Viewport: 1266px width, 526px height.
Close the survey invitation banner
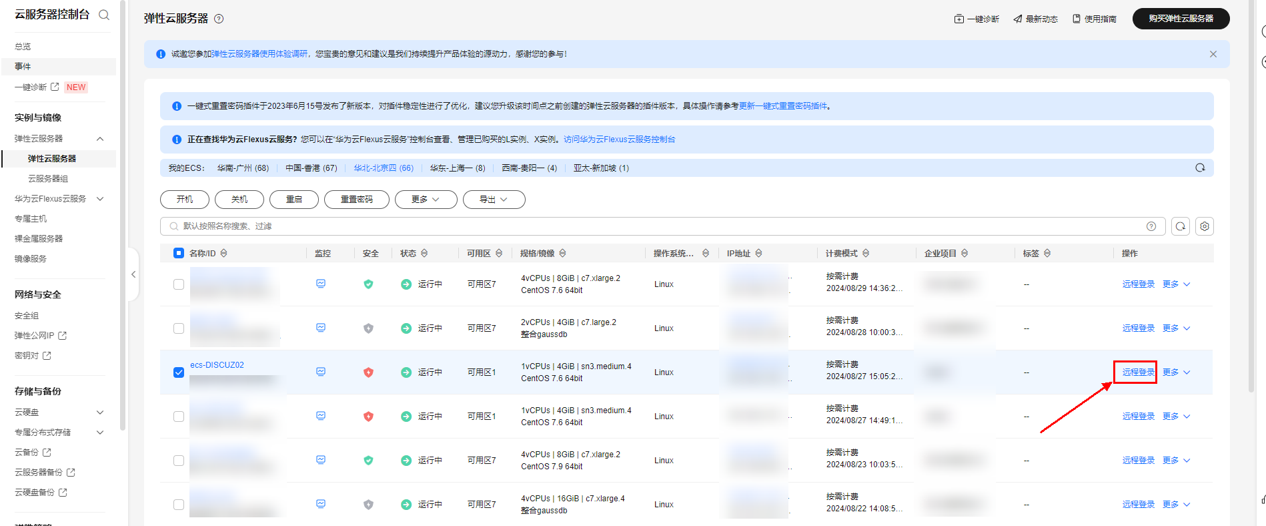pyautogui.click(x=1213, y=54)
